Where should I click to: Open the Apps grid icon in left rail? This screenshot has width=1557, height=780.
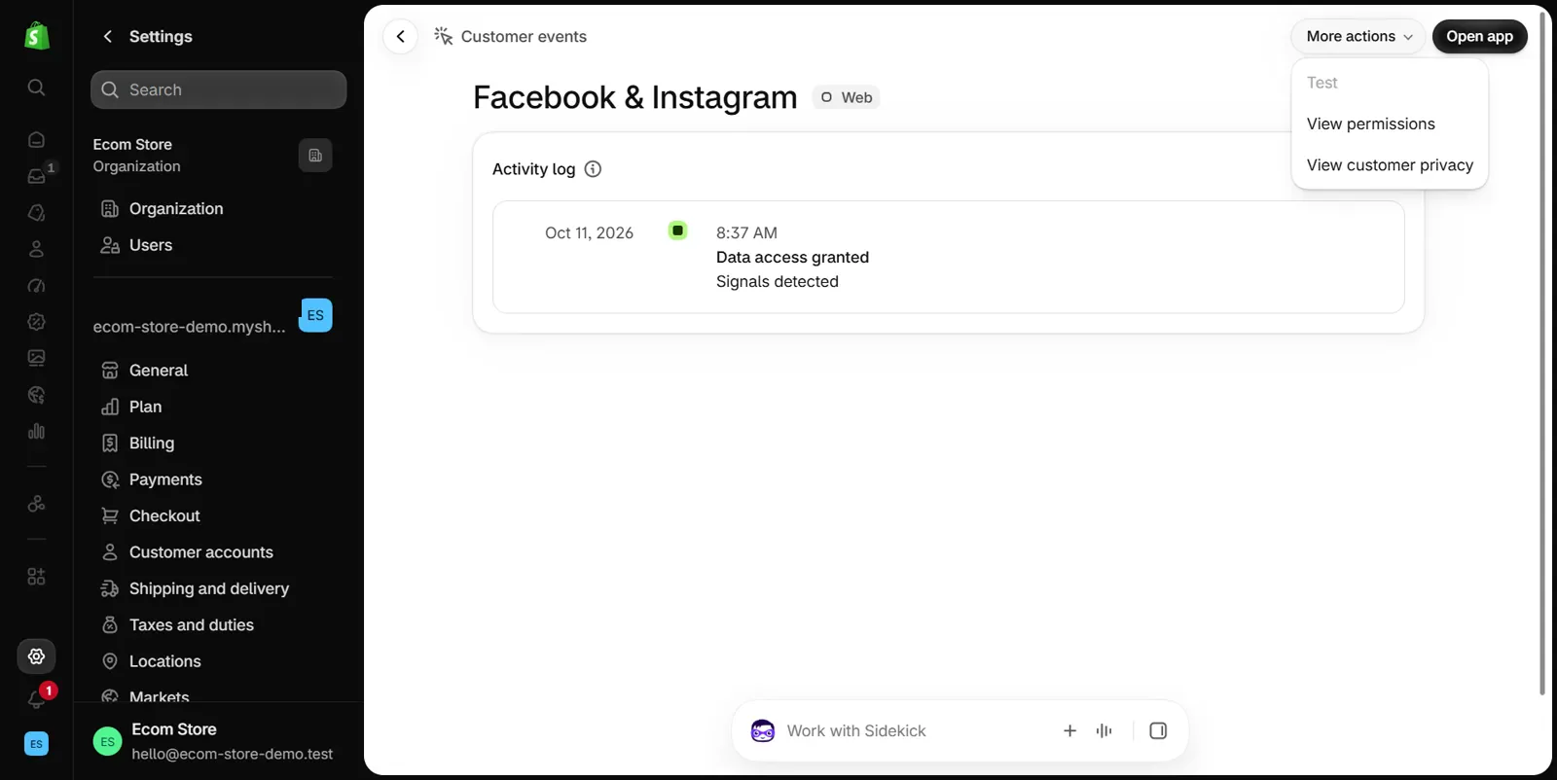[36, 577]
